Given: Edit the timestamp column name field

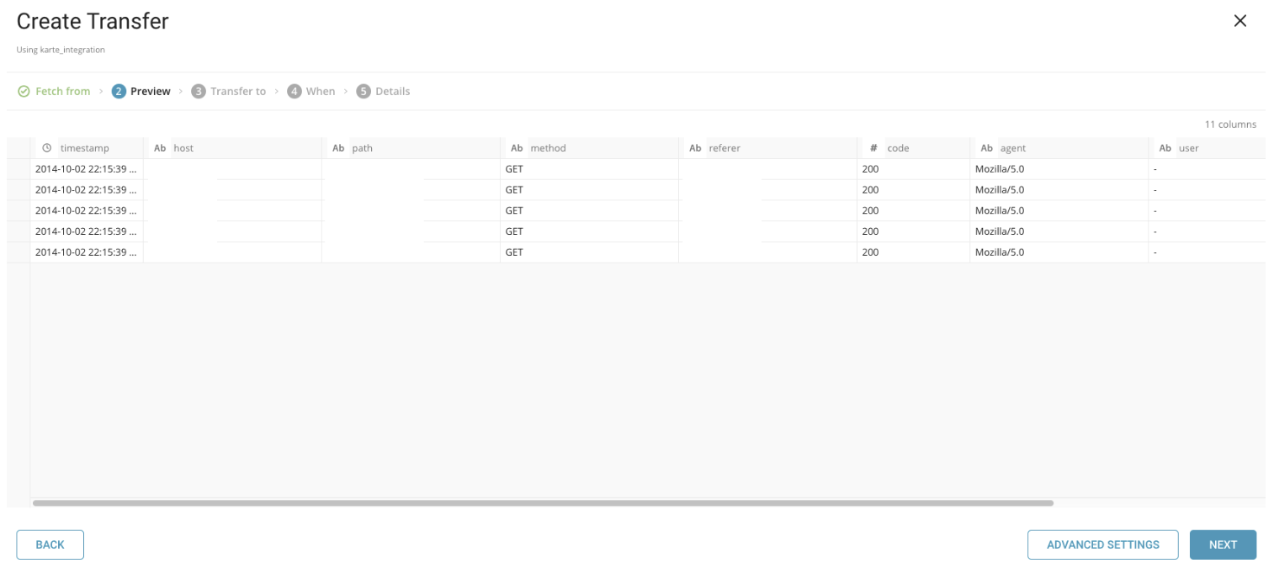Looking at the screenshot, I should pos(97,148).
